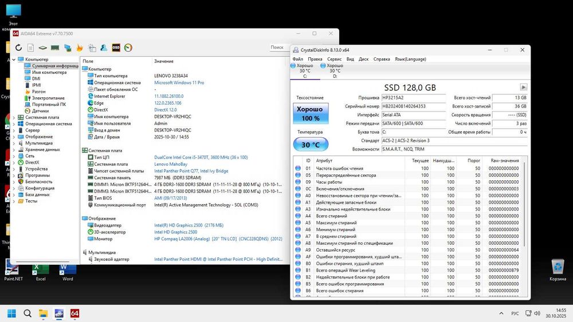Select the C: disk tab
Viewport: 573px width, 322px height.
[304, 71]
